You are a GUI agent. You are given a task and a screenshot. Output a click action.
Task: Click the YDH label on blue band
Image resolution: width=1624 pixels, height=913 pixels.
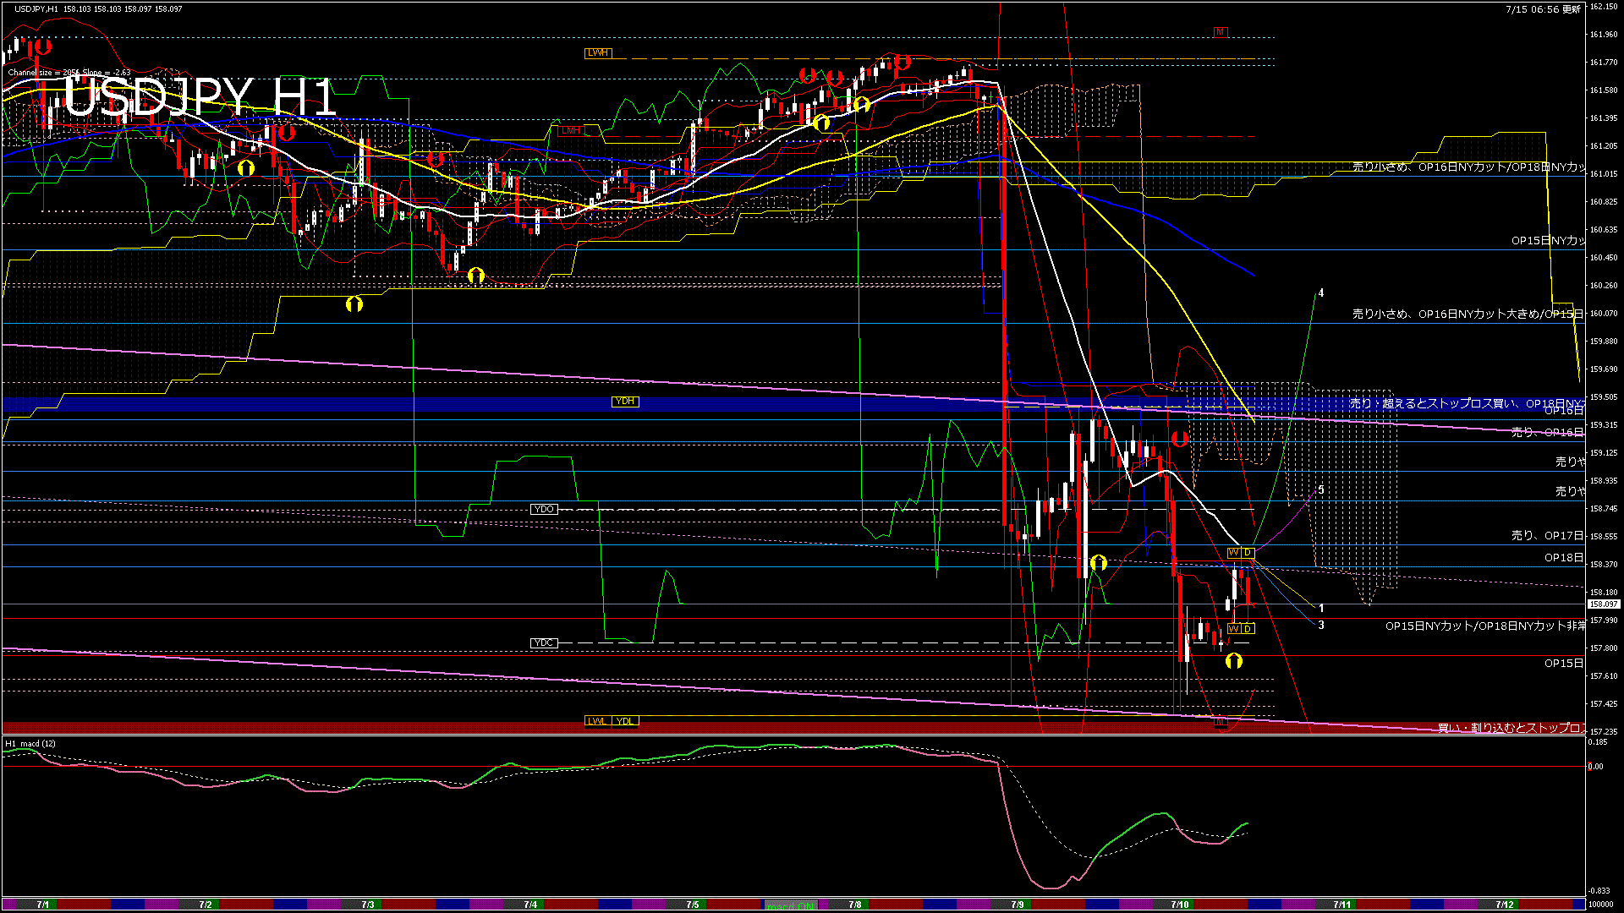pos(624,402)
